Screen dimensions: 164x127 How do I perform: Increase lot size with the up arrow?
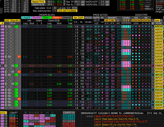tap(76, 8)
